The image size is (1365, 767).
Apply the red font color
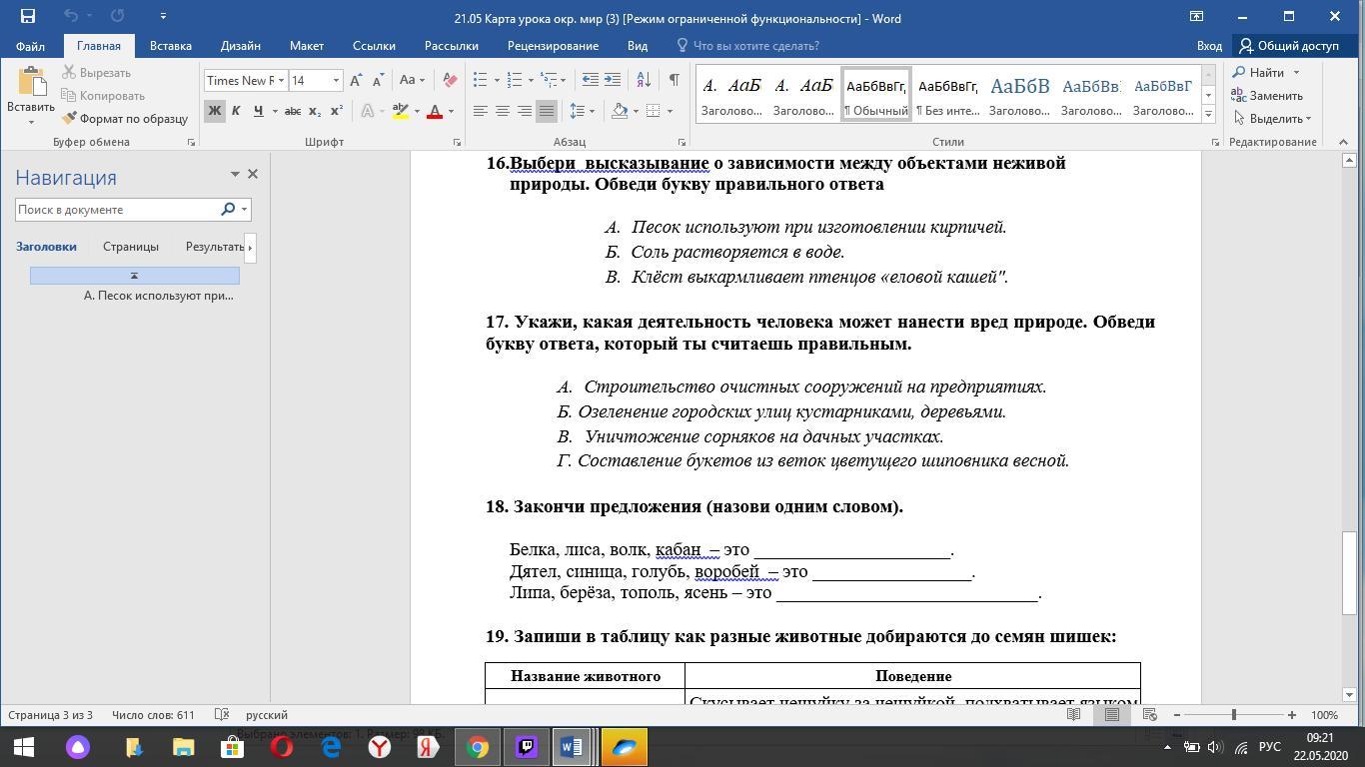coord(435,111)
